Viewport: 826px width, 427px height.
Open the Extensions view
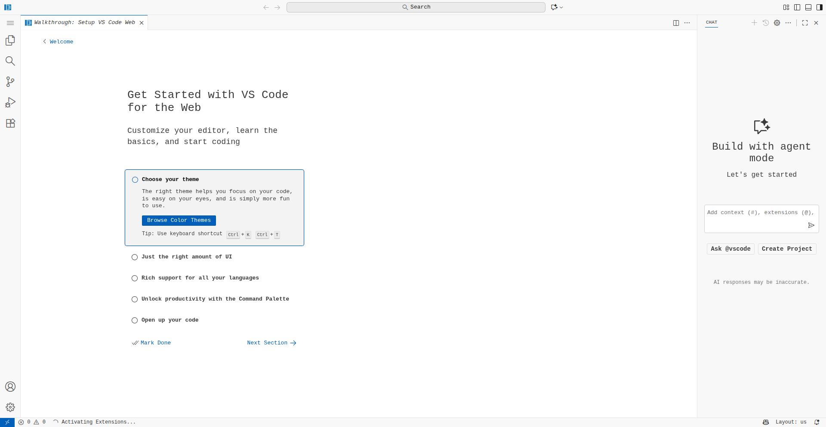10,123
